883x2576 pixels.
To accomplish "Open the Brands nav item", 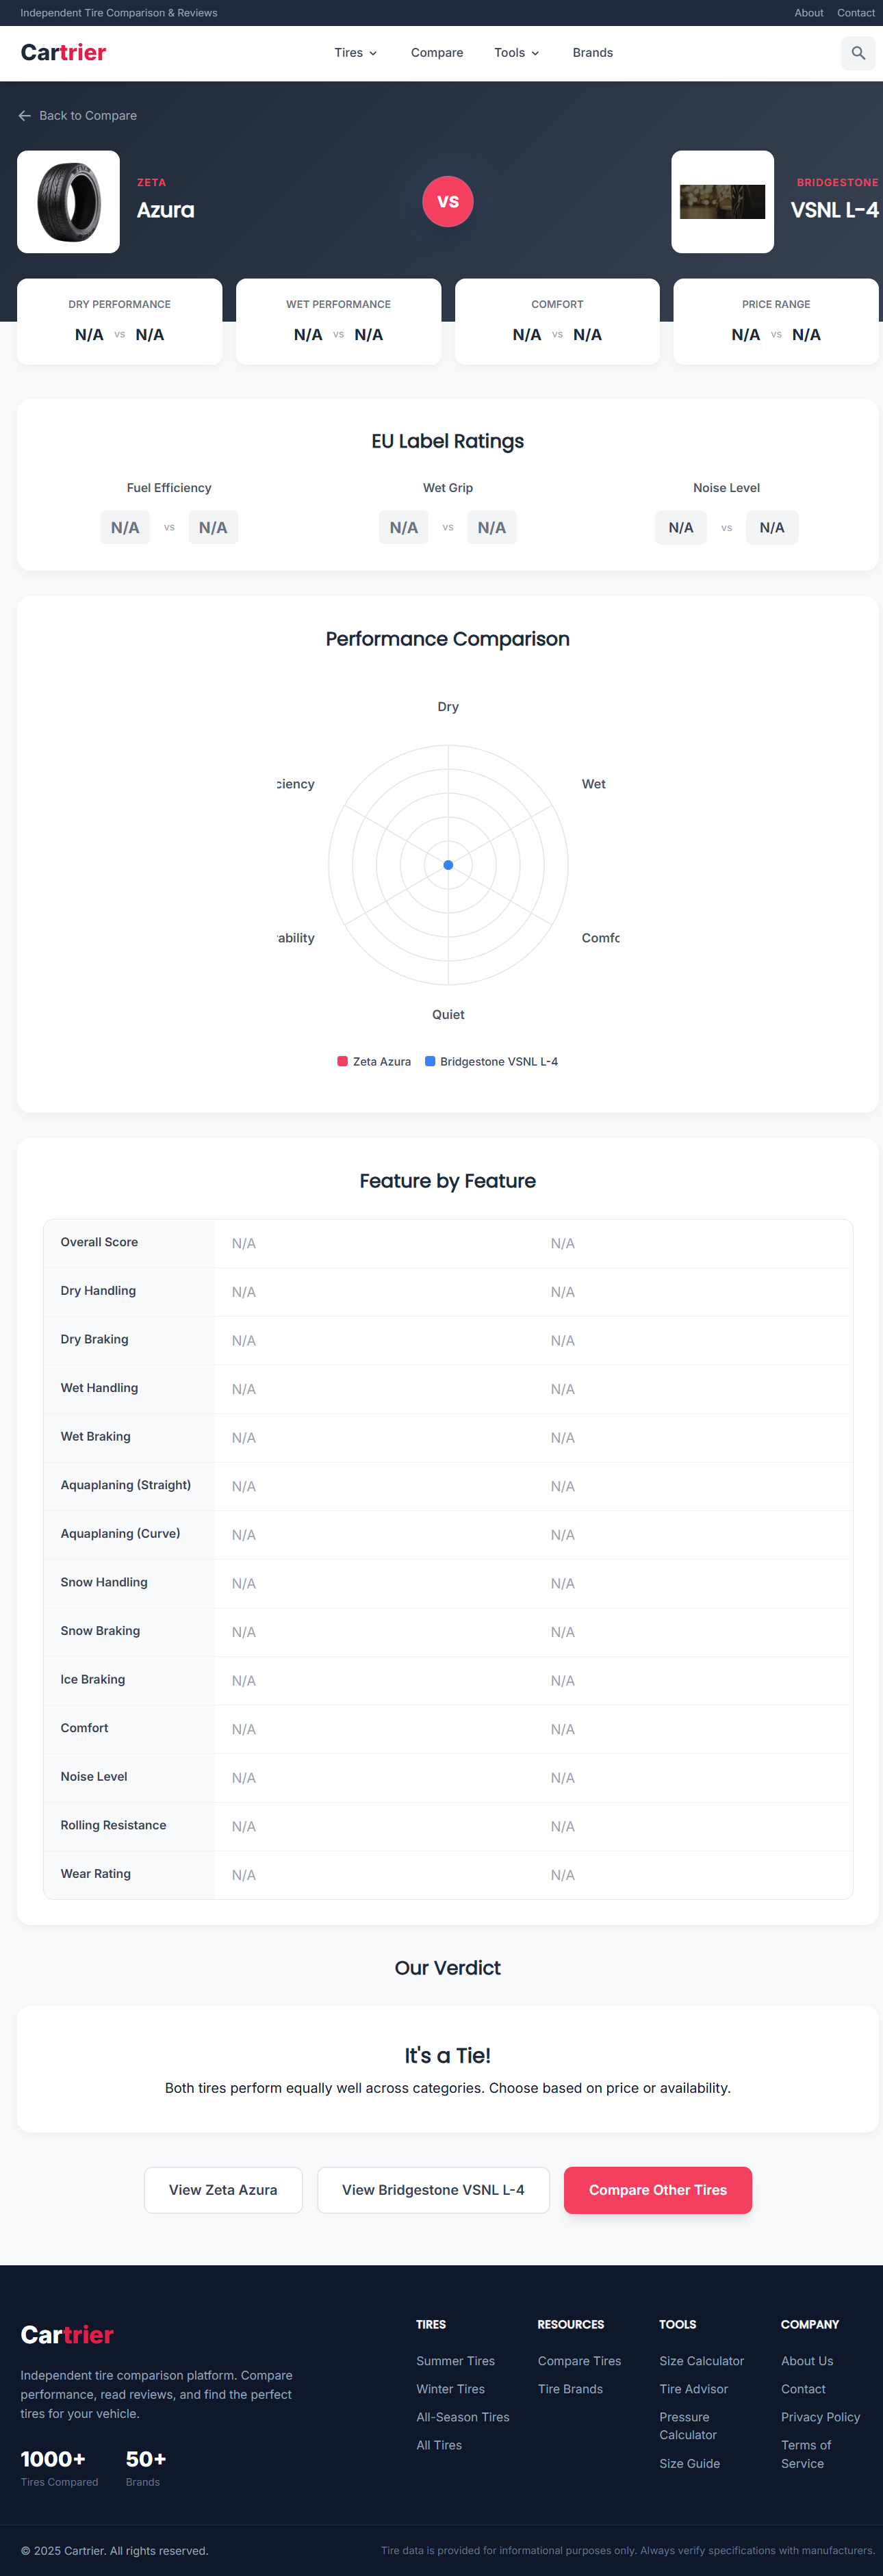I will click(593, 53).
